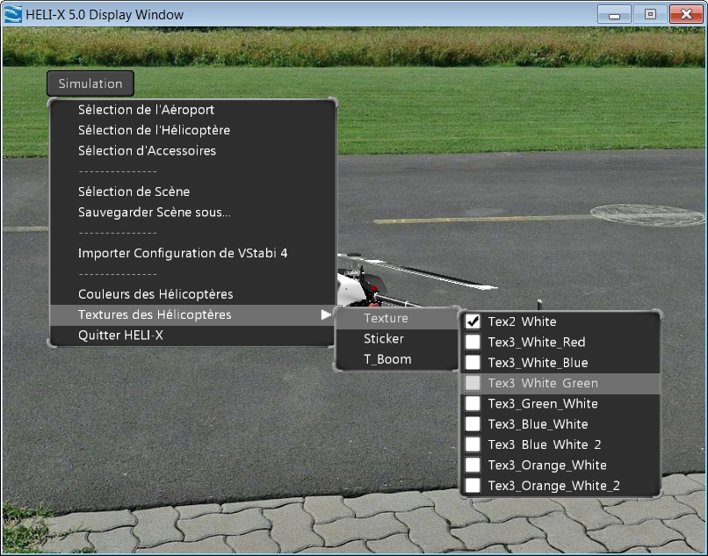
Task: Select the Sélection de Scène entry
Action: tap(134, 191)
